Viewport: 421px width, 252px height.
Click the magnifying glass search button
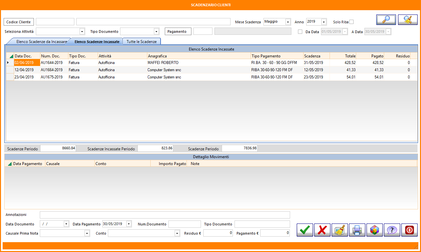(386, 20)
